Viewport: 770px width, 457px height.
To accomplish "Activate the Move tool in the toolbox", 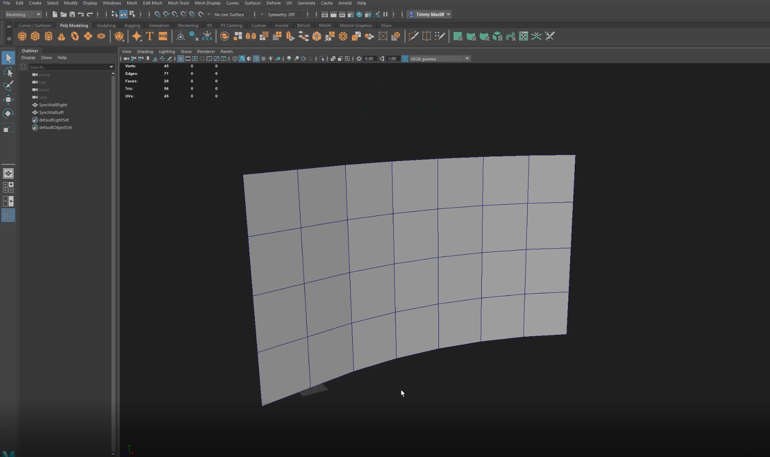I will click(8, 100).
